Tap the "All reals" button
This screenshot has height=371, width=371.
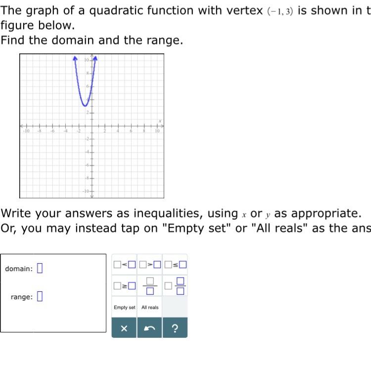pos(150,307)
